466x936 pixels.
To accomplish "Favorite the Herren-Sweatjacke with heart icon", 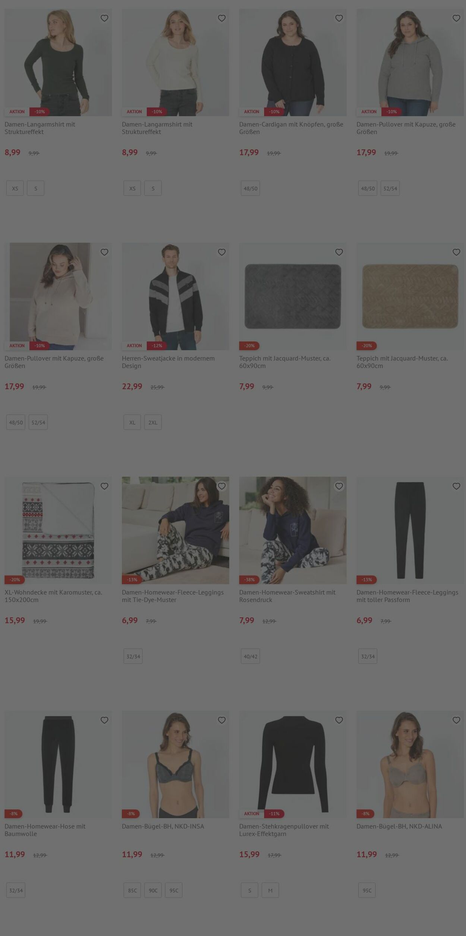I will pyautogui.click(x=221, y=252).
